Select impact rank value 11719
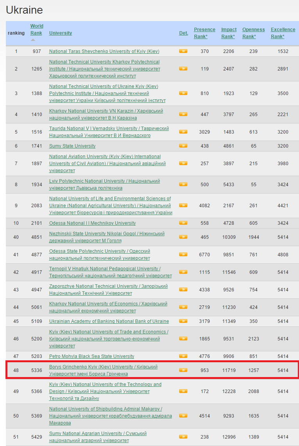This screenshot has height=446, width=299. coord(229,370)
